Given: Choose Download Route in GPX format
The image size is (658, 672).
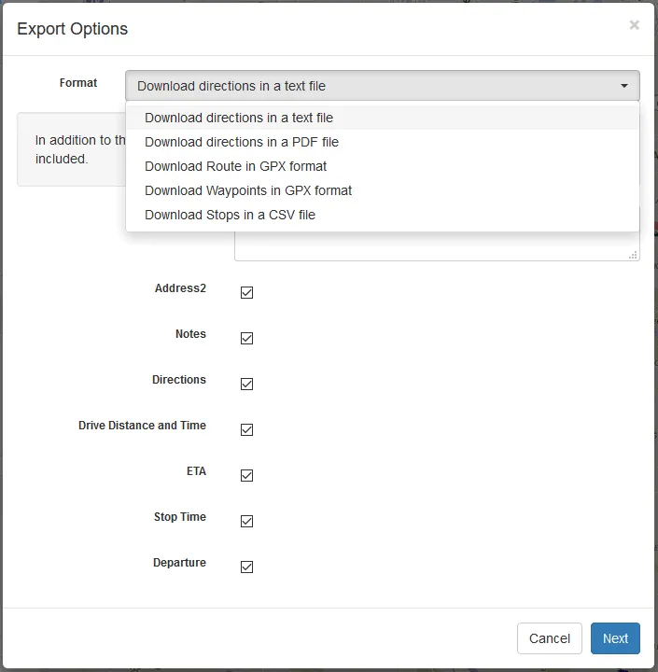Looking at the screenshot, I should point(383,166).
